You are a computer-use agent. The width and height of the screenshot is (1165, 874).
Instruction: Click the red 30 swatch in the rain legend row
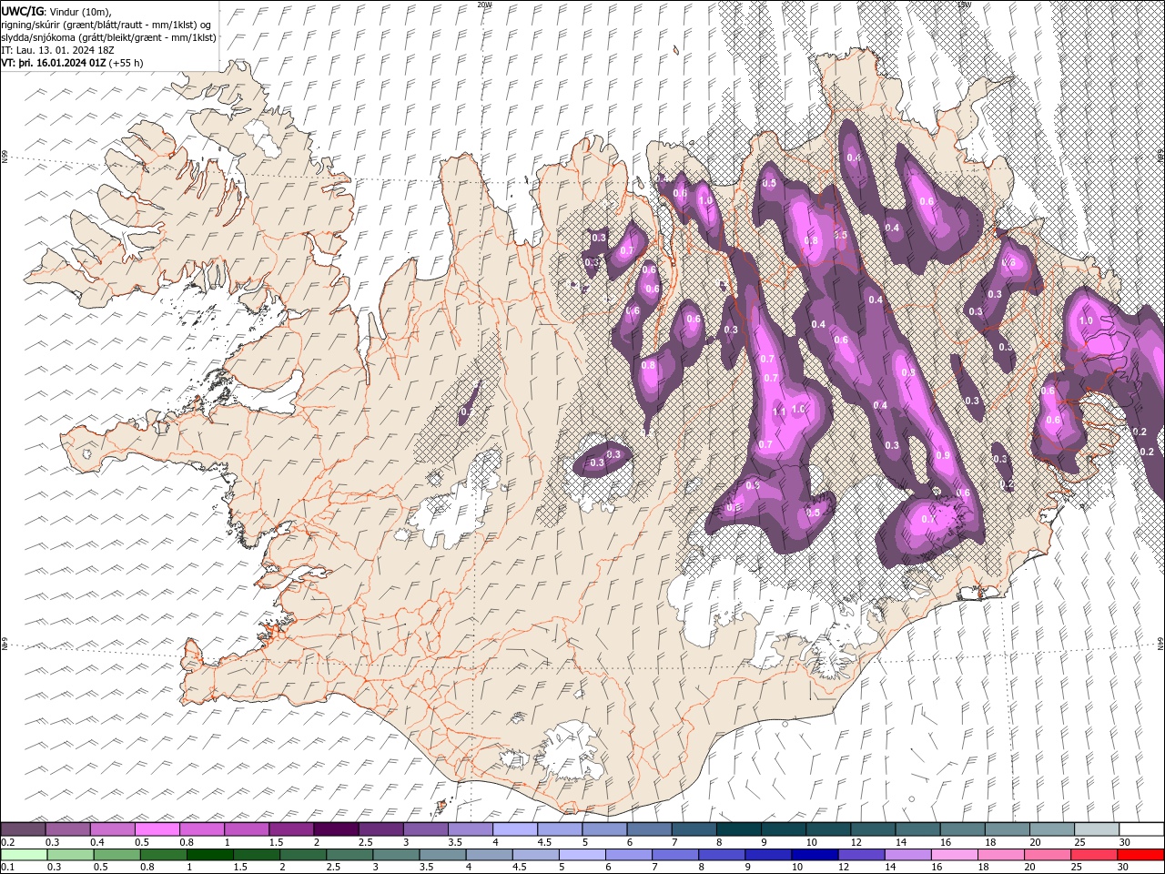1141,855
